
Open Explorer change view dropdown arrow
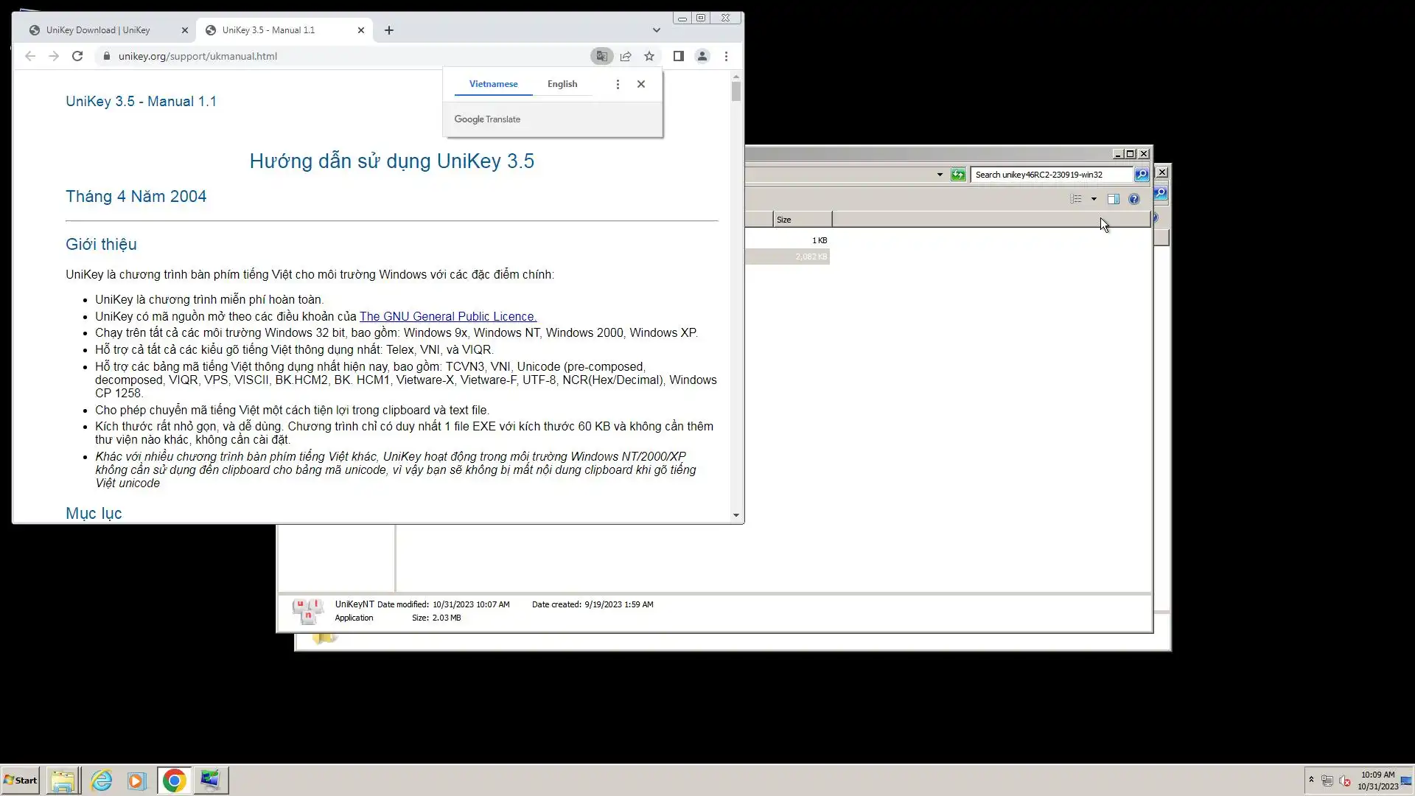pos(1094,199)
